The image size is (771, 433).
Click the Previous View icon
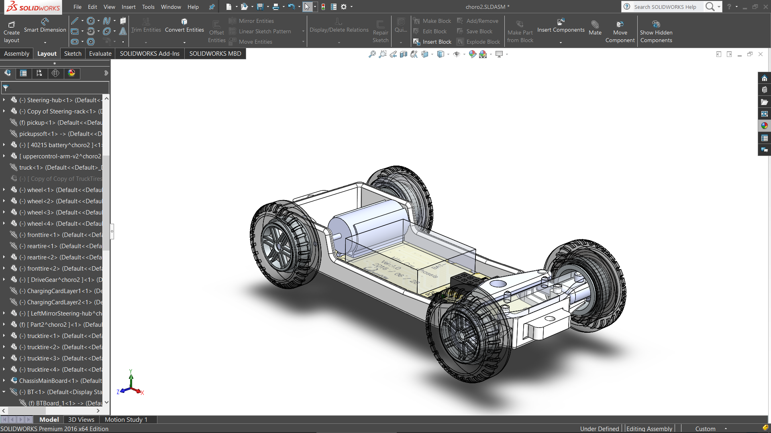(393, 54)
